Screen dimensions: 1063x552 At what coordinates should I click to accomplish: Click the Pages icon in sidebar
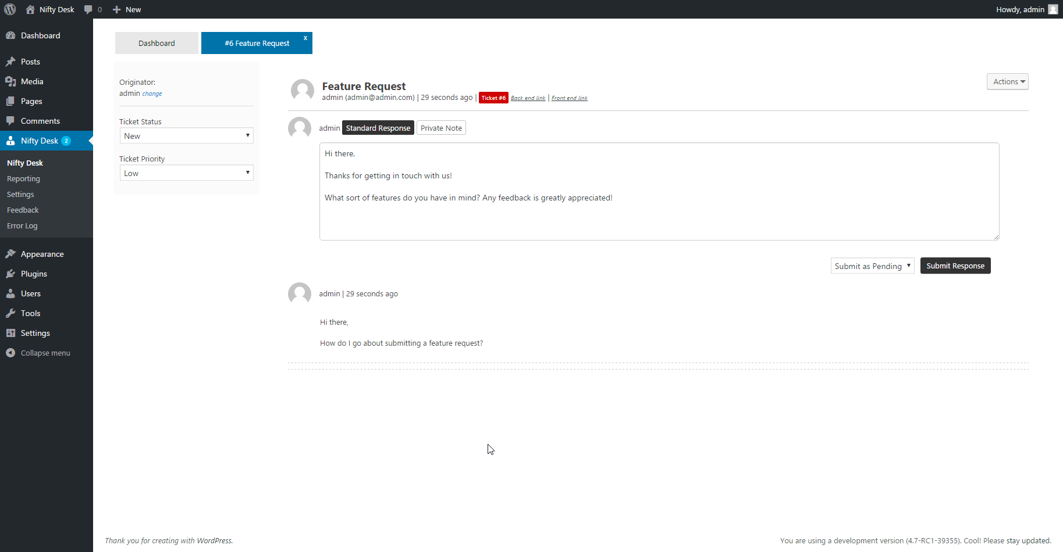pos(10,101)
